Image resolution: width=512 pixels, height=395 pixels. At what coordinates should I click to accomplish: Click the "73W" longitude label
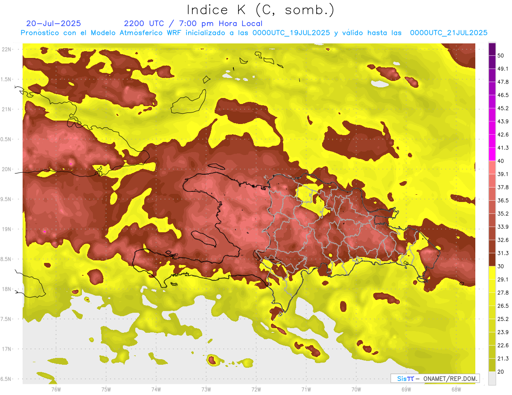[206, 389]
